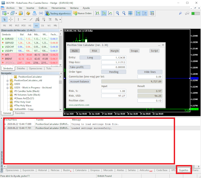Open the Ayuda menu
Image resolution: width=201 pixels, height=178 pixels.
coord(86,8)
